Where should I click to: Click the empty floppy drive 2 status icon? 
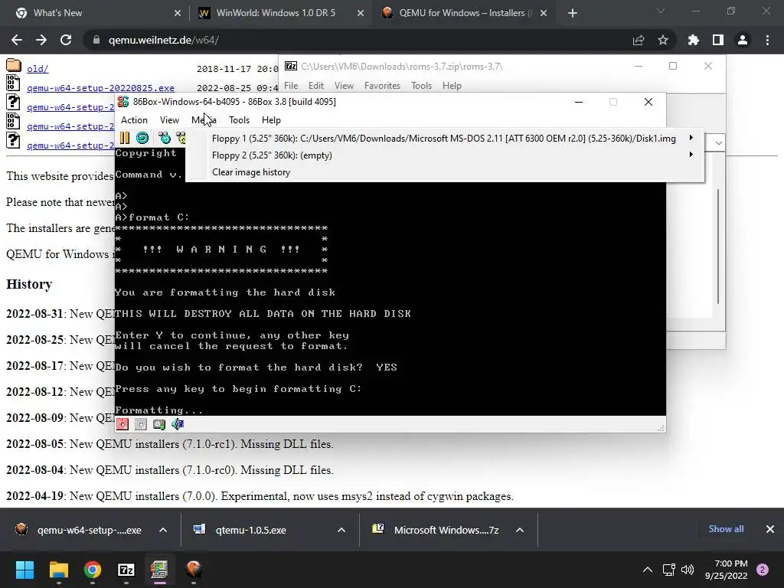(x=141, y=424)
